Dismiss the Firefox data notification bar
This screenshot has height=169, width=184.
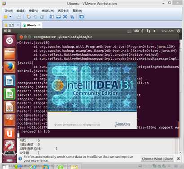(x=178, y=159)
